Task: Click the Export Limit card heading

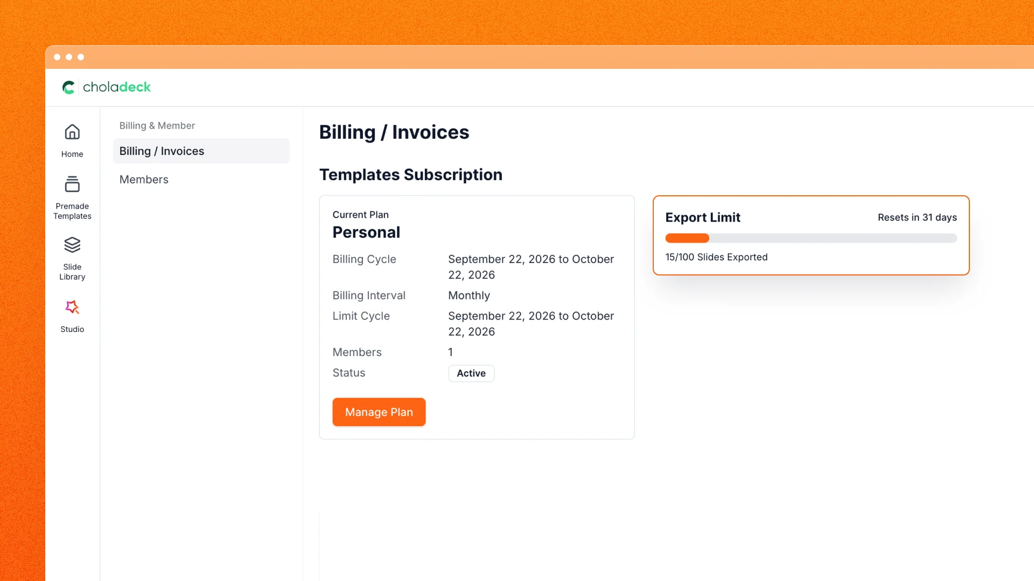Action: [702, 217]
